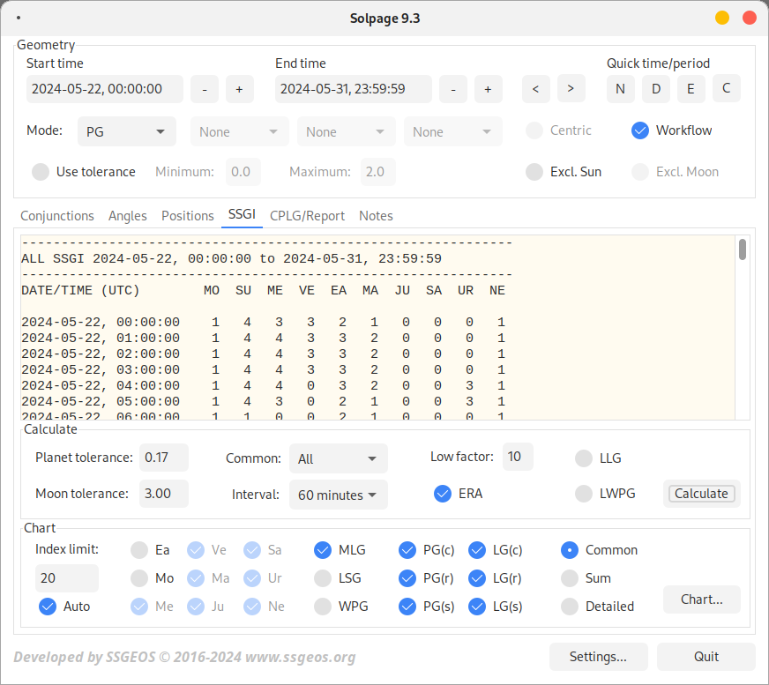Click the Start time field

coord(105,89)
